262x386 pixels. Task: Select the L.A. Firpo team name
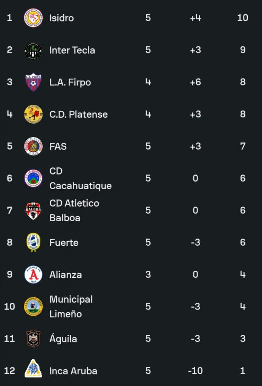[70, 82]
